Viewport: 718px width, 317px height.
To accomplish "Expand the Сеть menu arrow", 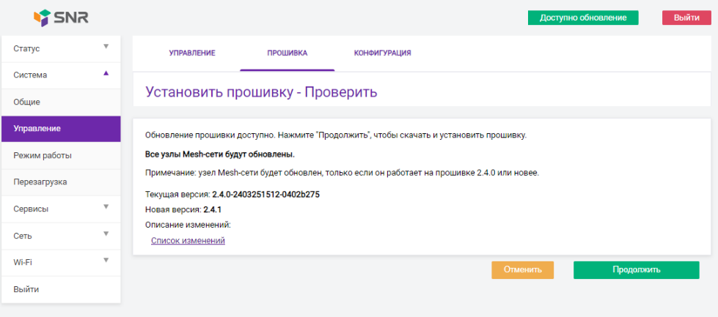I will [x=106, y=234].
